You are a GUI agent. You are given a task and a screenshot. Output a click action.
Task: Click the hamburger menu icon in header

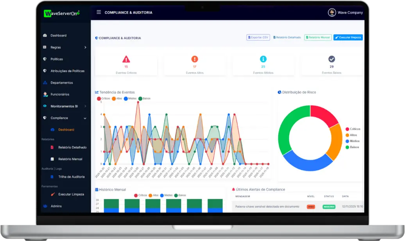(x=99, y=12)
